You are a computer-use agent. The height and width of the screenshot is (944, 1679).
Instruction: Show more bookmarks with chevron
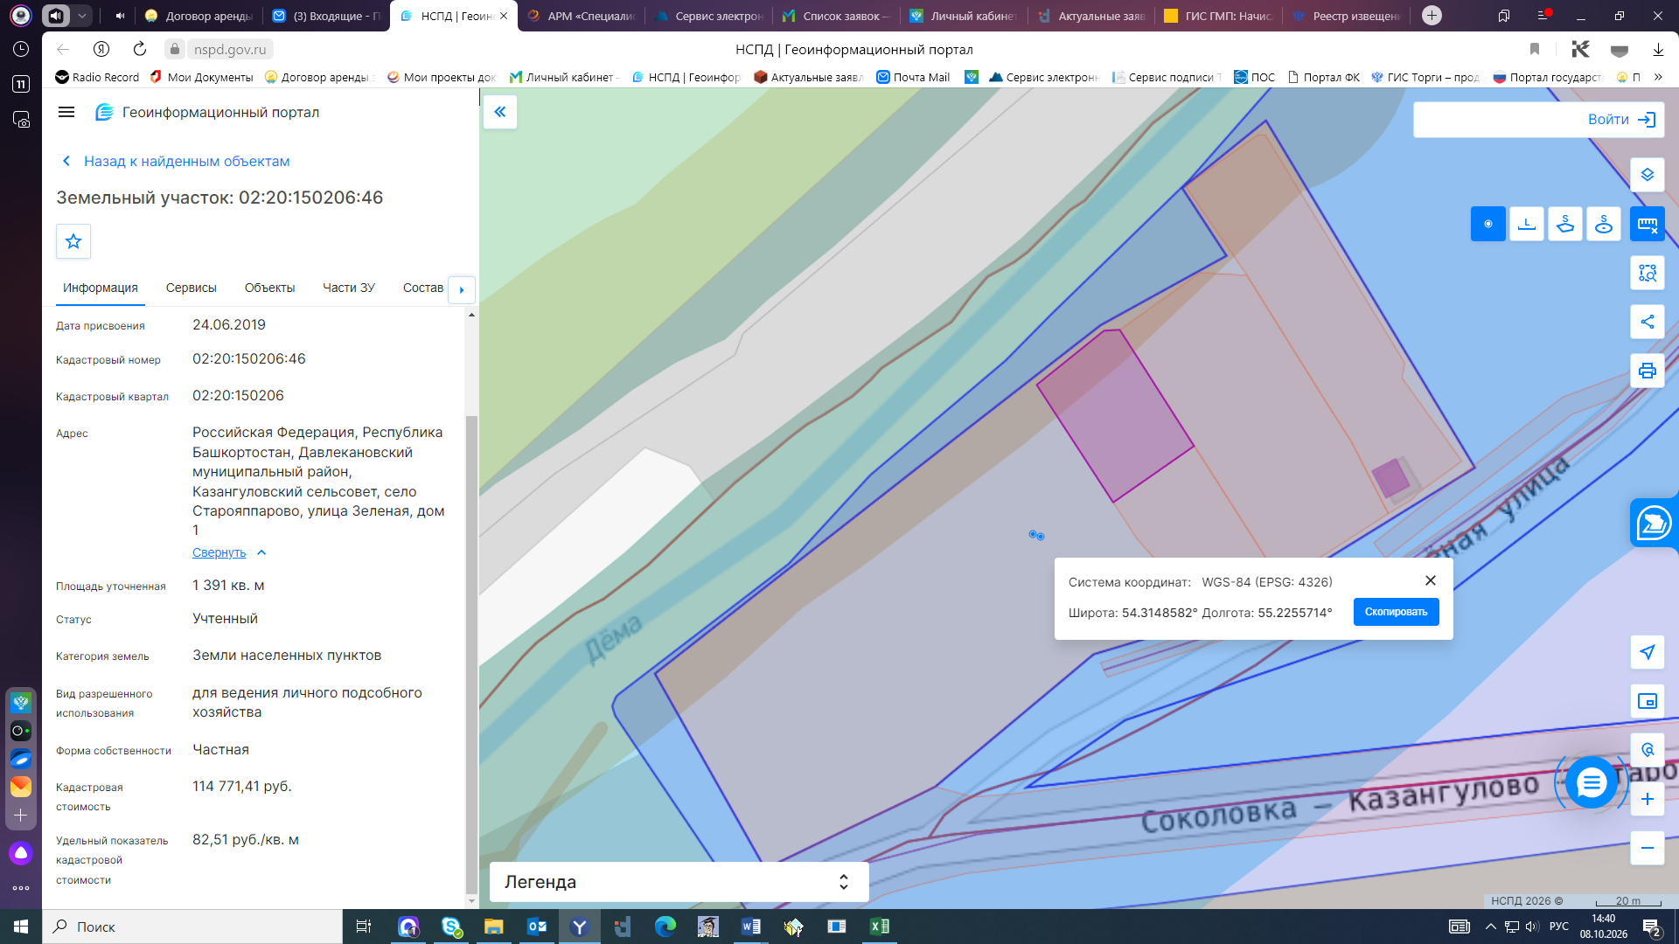[1658, 77]
